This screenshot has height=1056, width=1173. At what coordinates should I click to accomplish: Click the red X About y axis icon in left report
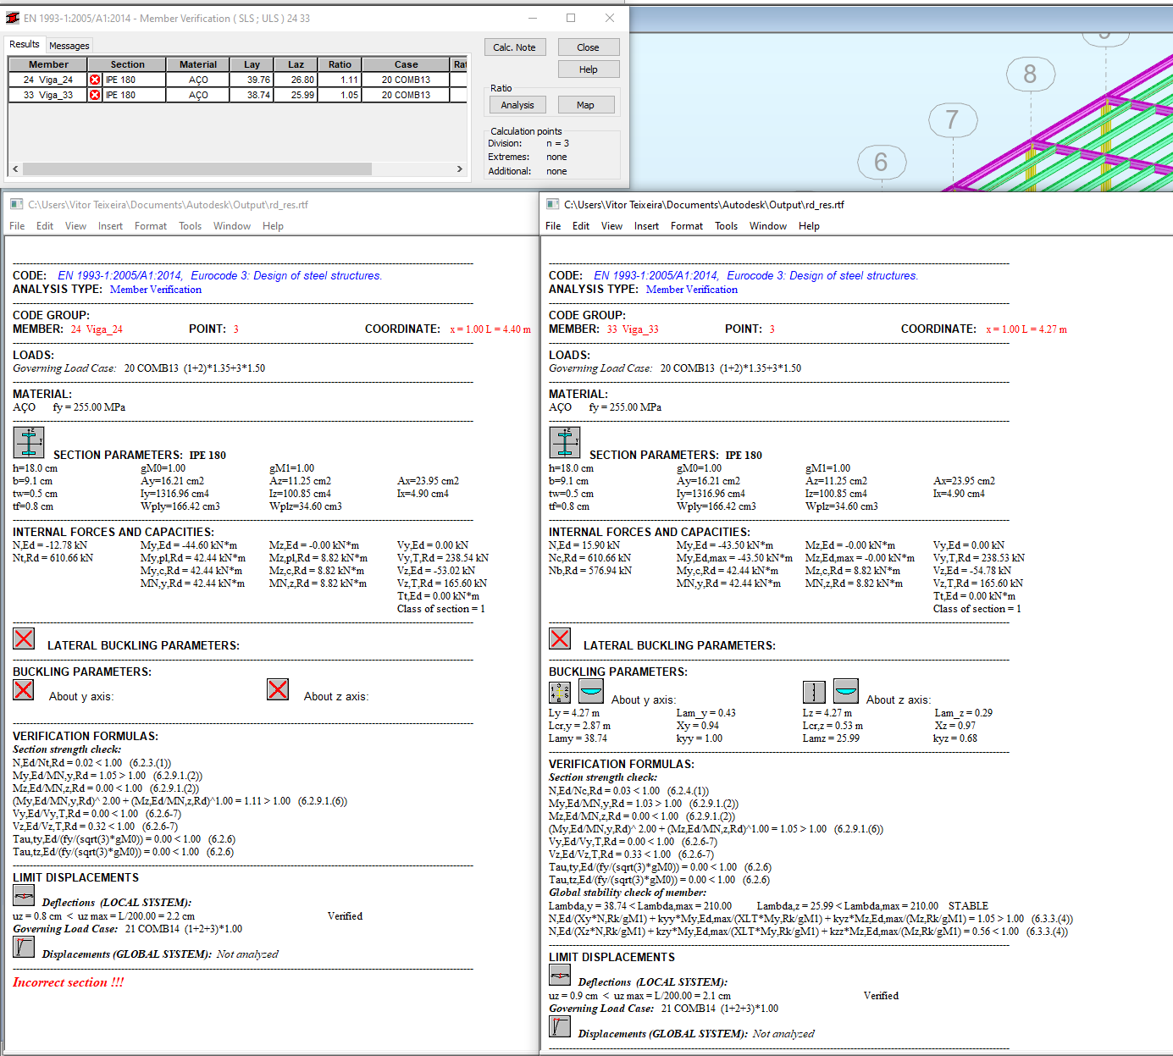tap(23, 690)
